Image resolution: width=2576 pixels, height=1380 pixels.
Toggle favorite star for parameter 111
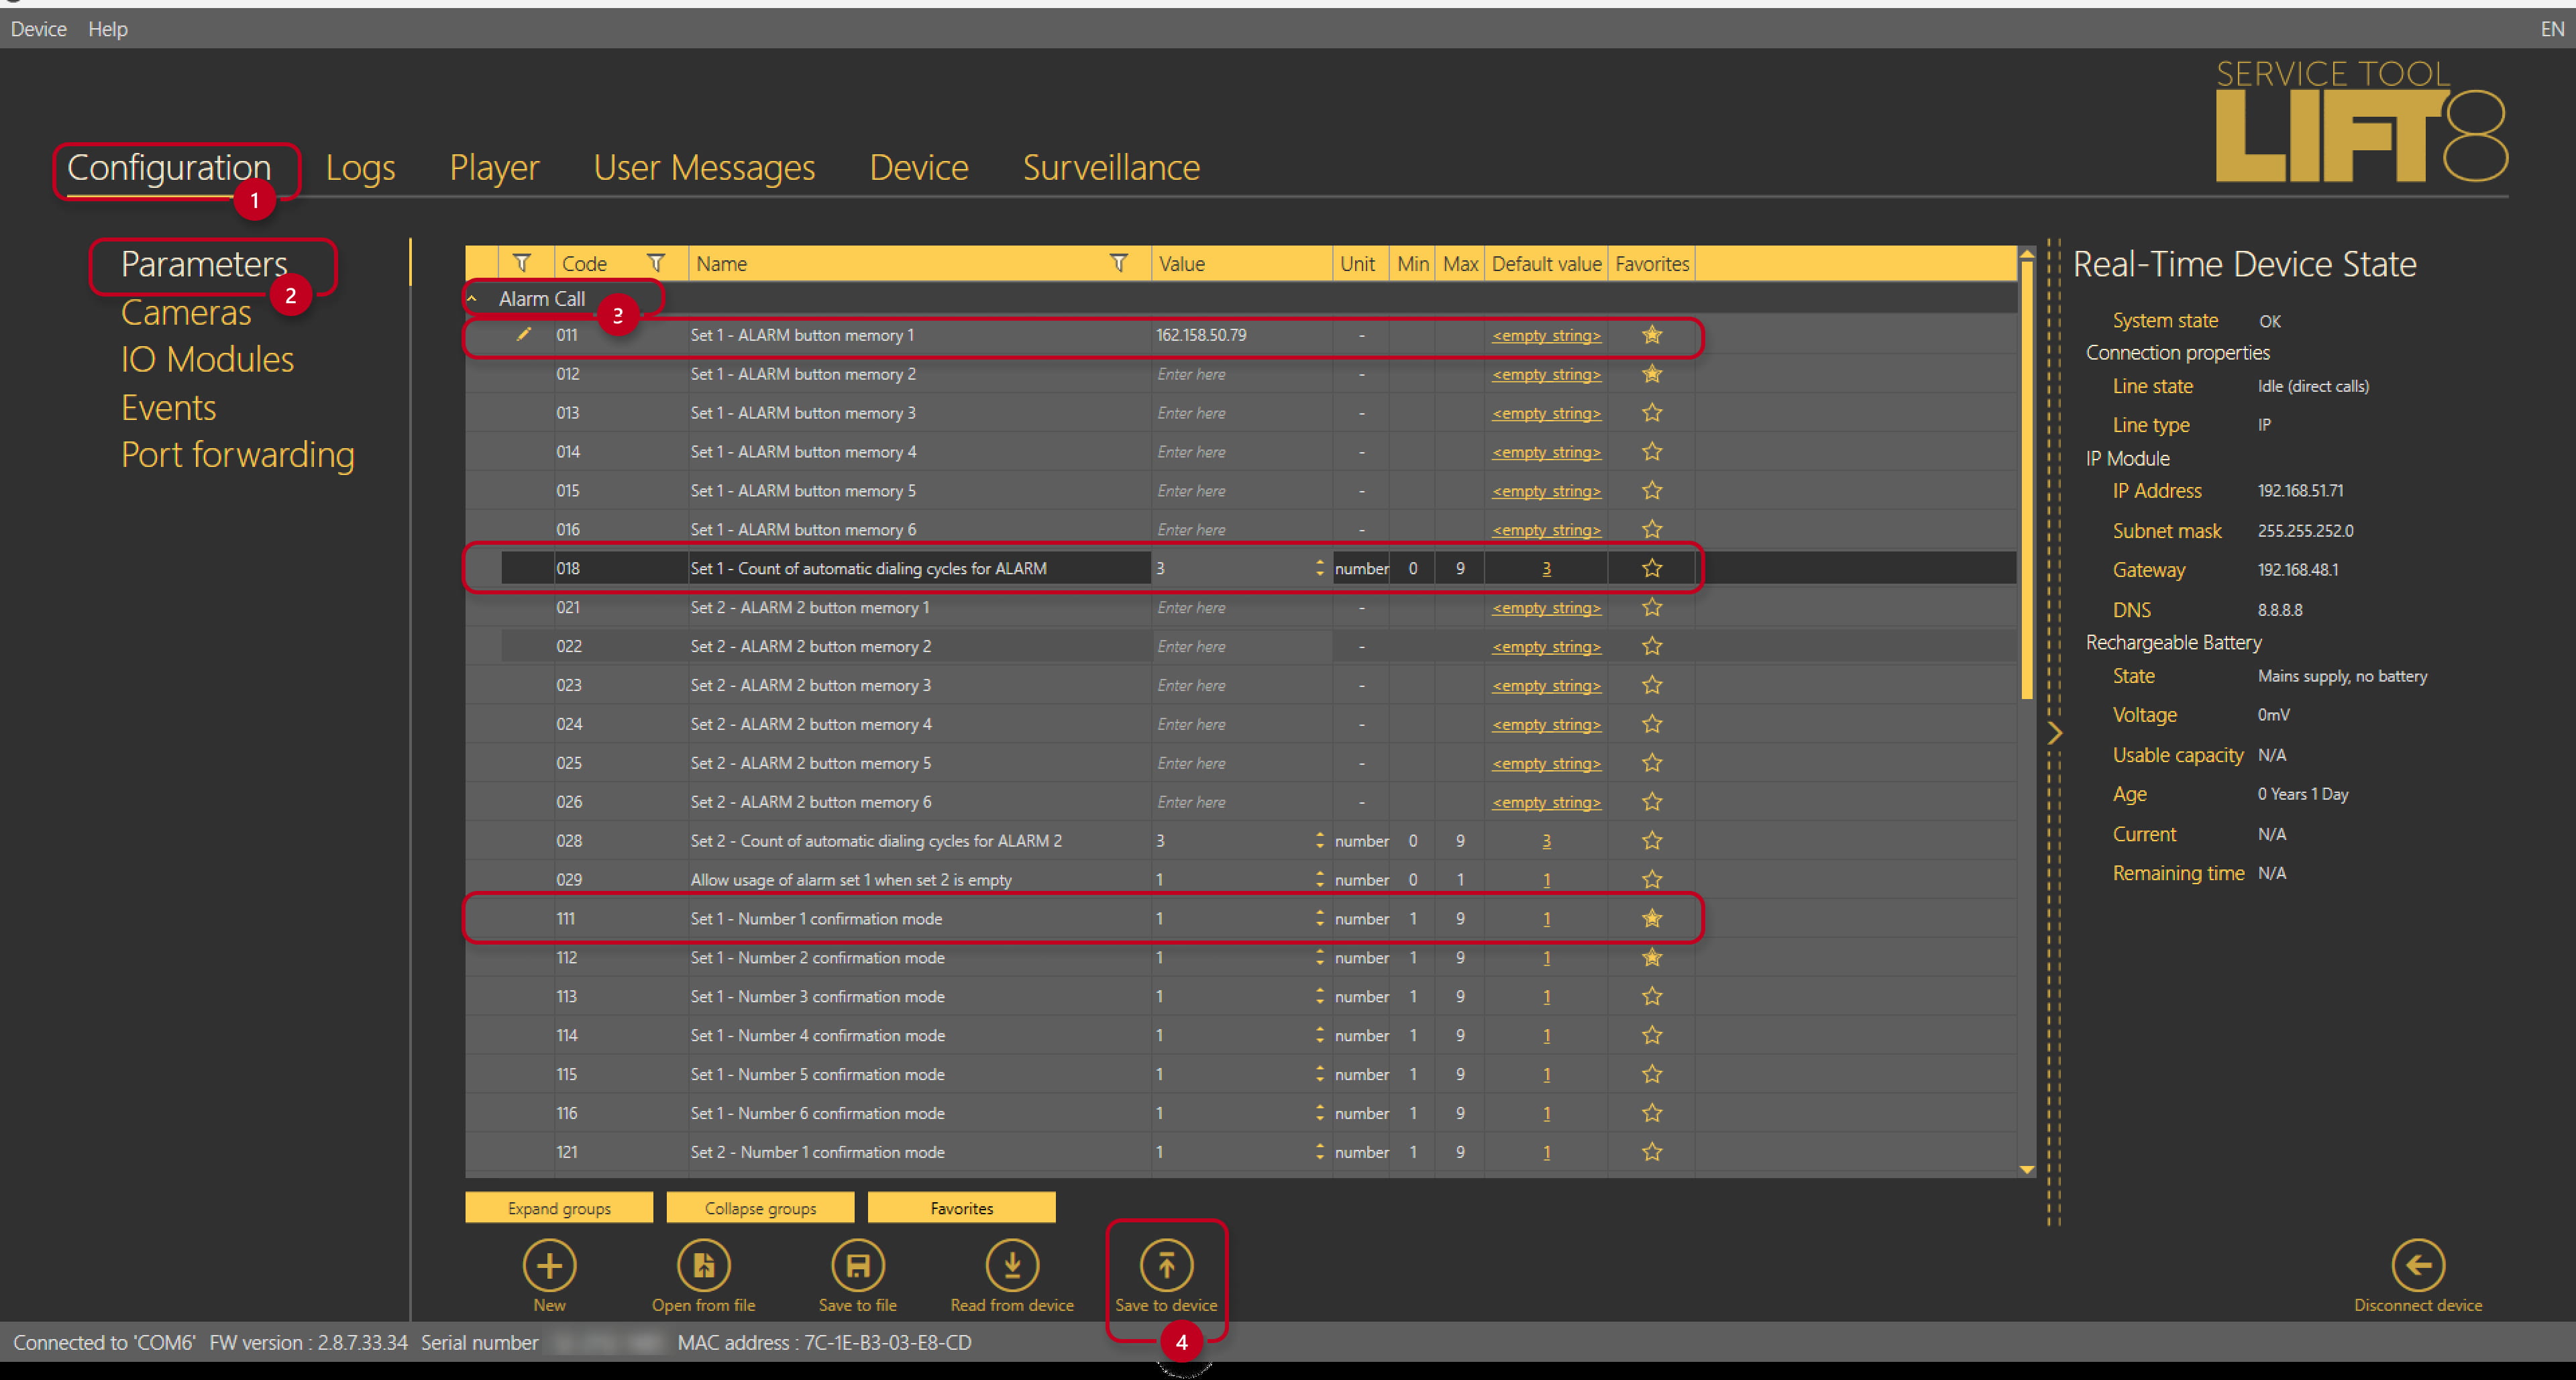pos(1652,918)
